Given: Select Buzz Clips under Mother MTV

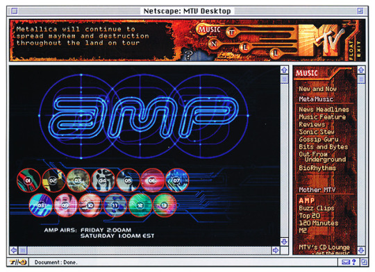Looking at the screenshot, I should (317, 208).
